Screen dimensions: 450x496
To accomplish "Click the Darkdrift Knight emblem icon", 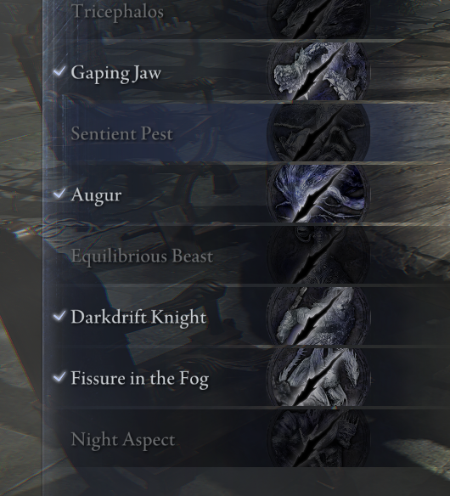I will [318, 316].
